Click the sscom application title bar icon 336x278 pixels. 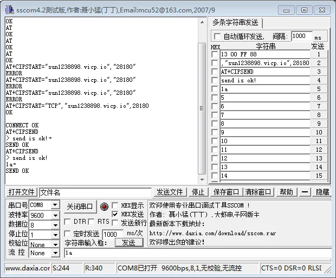[10, 10]
